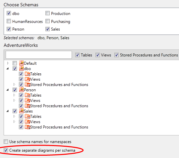
Task: Click Stored Procedures folder icon under Person
Action: coord(28,106)
